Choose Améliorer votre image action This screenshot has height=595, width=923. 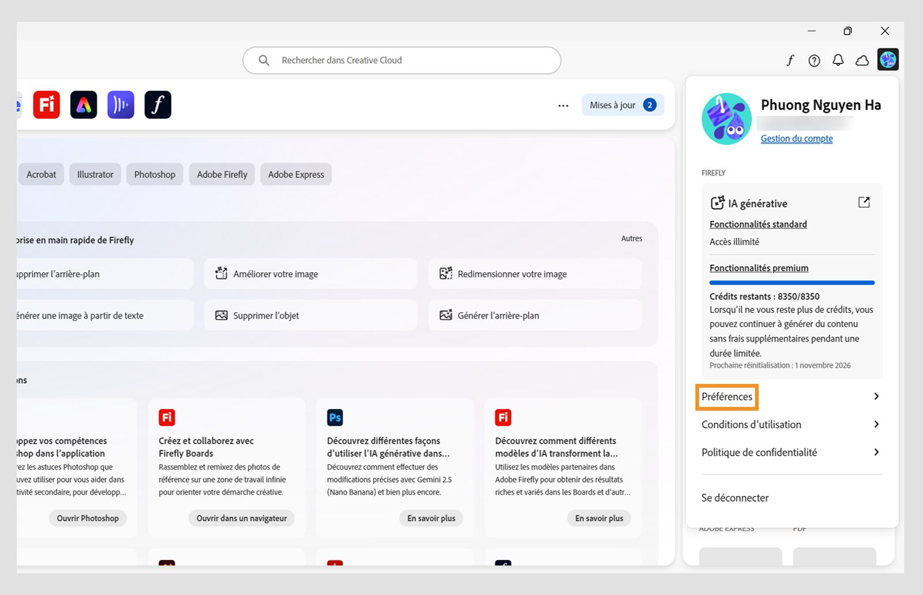pos(311,274)
